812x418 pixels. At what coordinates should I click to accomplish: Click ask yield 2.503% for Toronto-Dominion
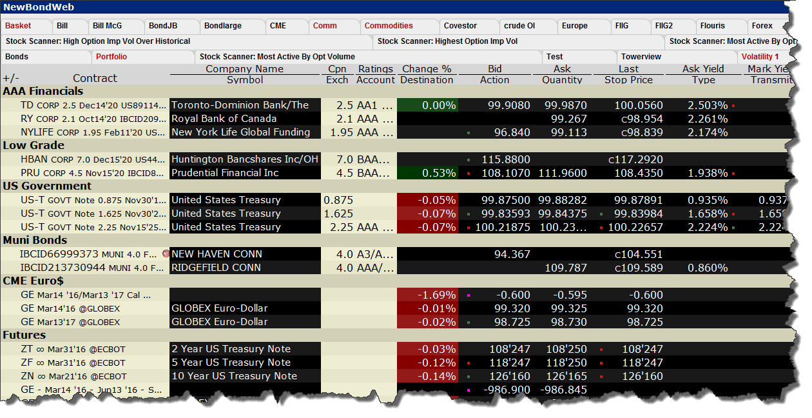pyautogui.click(x=708, y=105)
